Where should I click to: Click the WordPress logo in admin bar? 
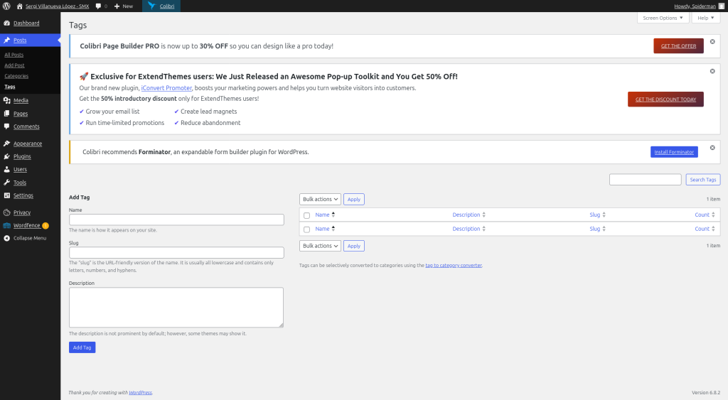click(x=6, y=6)
